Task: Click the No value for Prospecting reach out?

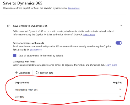Action: click(x=121, y=89)
